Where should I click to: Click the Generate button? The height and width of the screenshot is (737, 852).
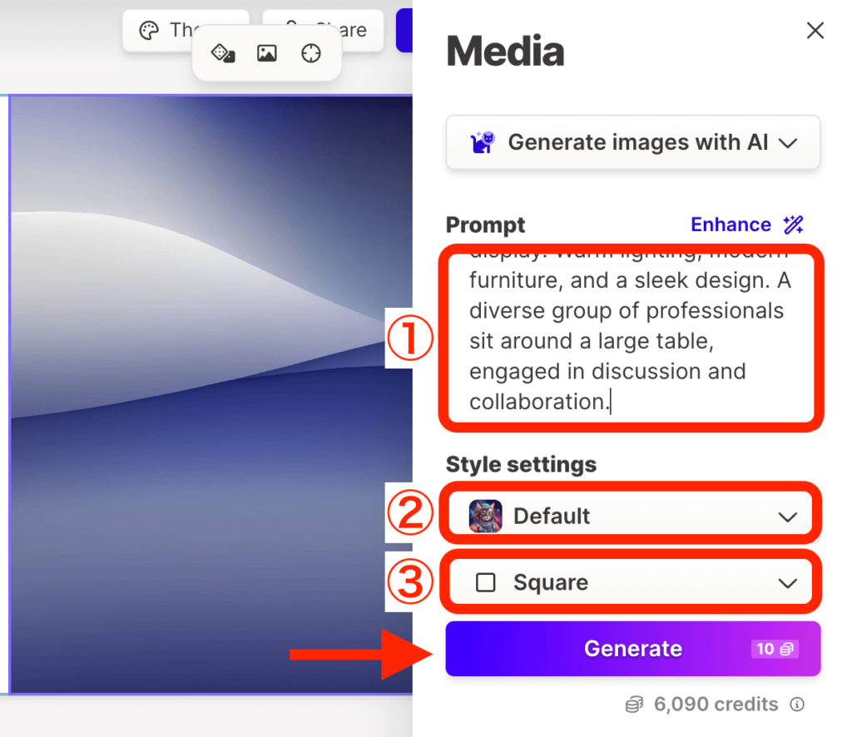pyautogui.click(x=632, y=649)
